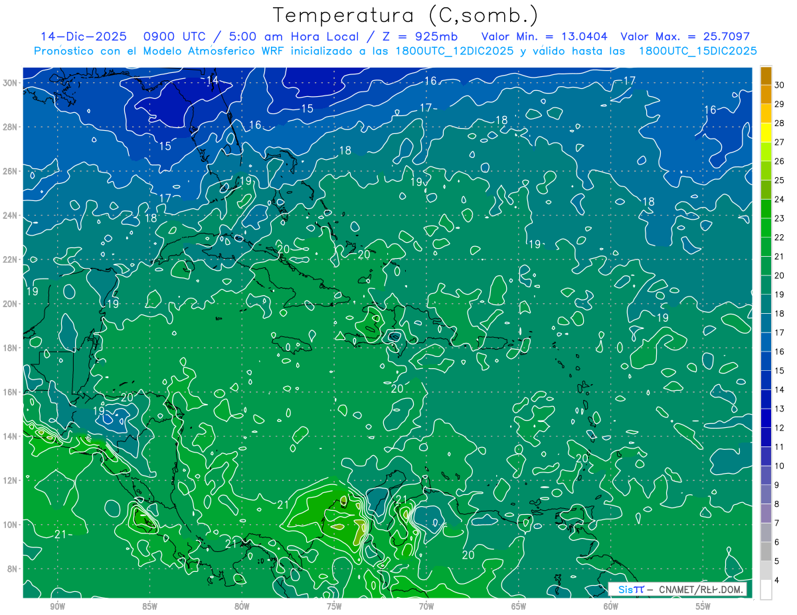This screenshot has width=797, height=615.
Task: Click the "12N" latitude axis label
Action: pyautogui.click(x=10, y=480)
